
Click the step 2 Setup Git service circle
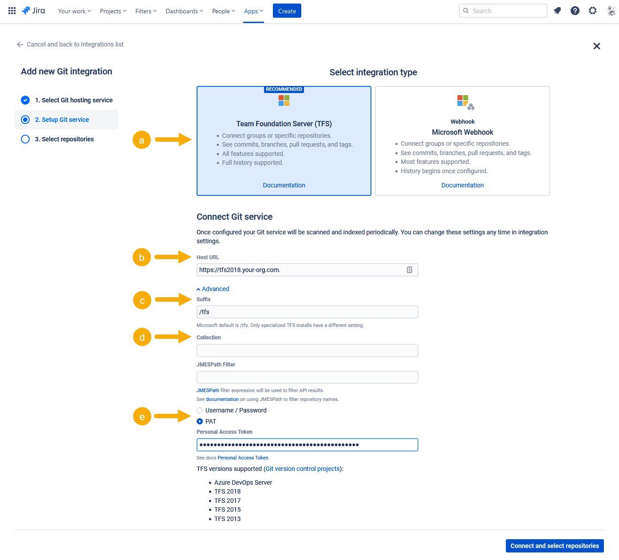tap(25, 120)
